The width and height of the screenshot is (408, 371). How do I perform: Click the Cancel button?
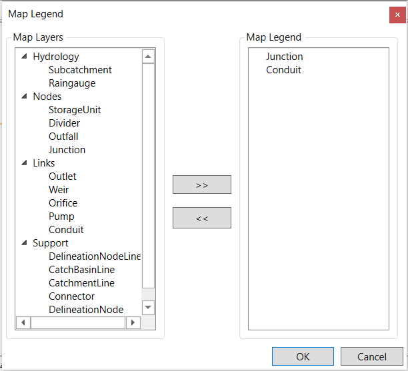(x=372, y=356)
